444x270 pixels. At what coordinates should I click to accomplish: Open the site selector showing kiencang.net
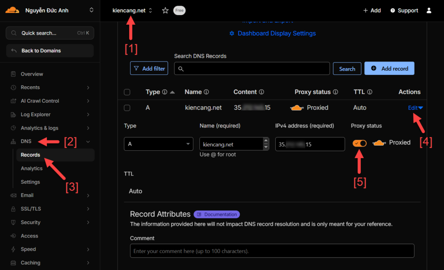tap(131, 10)
